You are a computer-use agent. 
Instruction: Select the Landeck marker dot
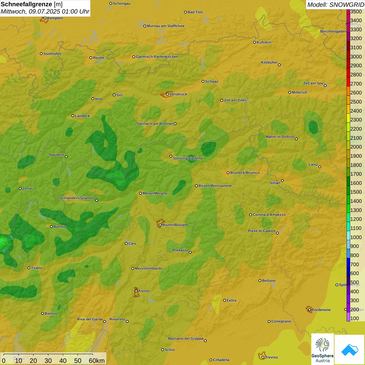[73, 116]
